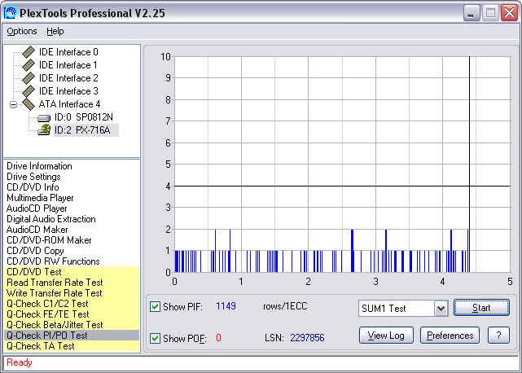The width and height of the screenshot is (522, 373).
Task: Select Q-Check PI/PO Test
Action: point(72,336)
